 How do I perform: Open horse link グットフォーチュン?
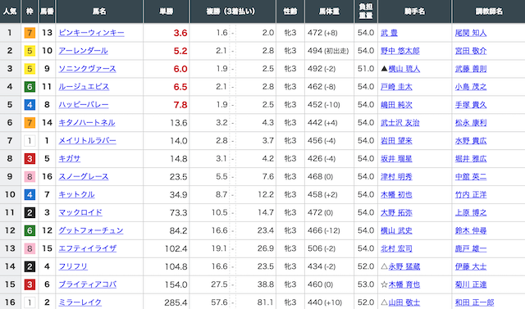tap(91, 231)
